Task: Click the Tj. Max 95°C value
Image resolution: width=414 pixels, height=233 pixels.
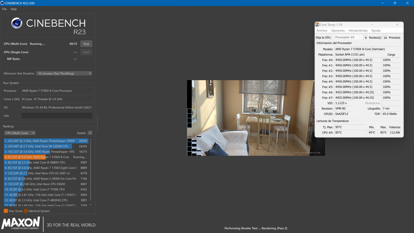Action: (x=350, y=127)
